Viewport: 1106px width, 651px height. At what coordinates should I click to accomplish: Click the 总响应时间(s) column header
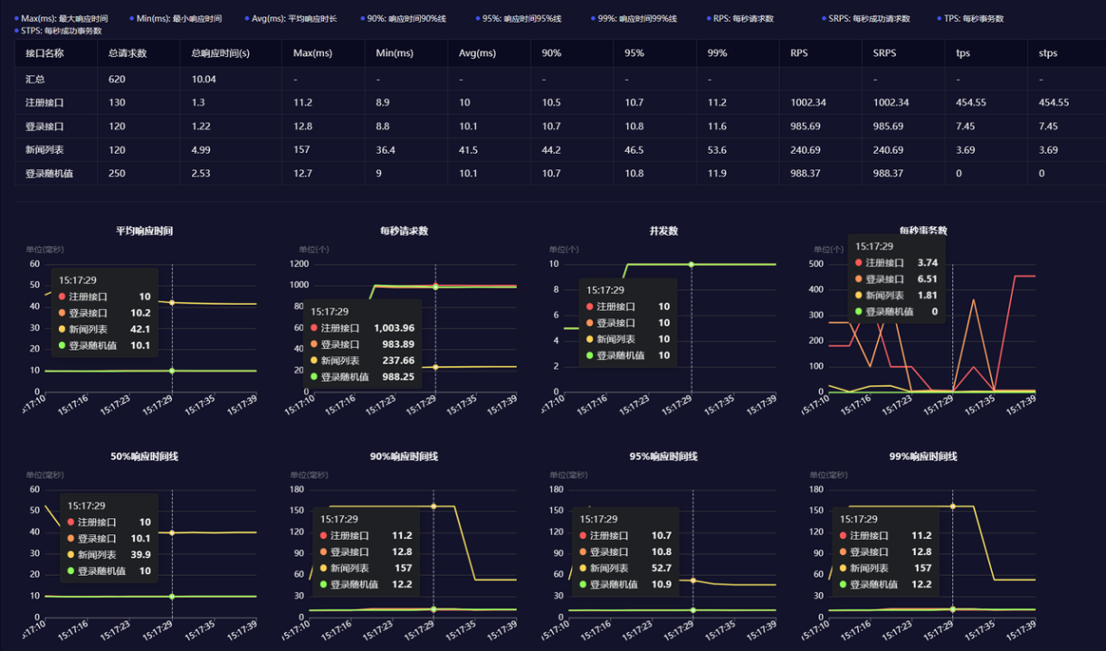click(221, 53)
